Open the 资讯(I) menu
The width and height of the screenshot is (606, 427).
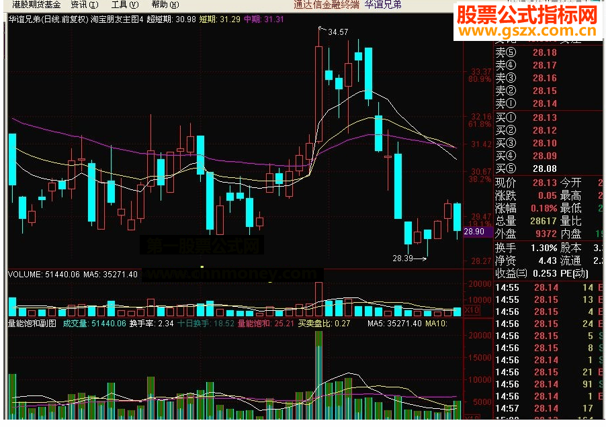point(85,5)
